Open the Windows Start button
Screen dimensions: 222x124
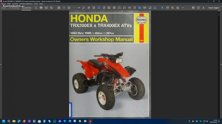point(4,121)
